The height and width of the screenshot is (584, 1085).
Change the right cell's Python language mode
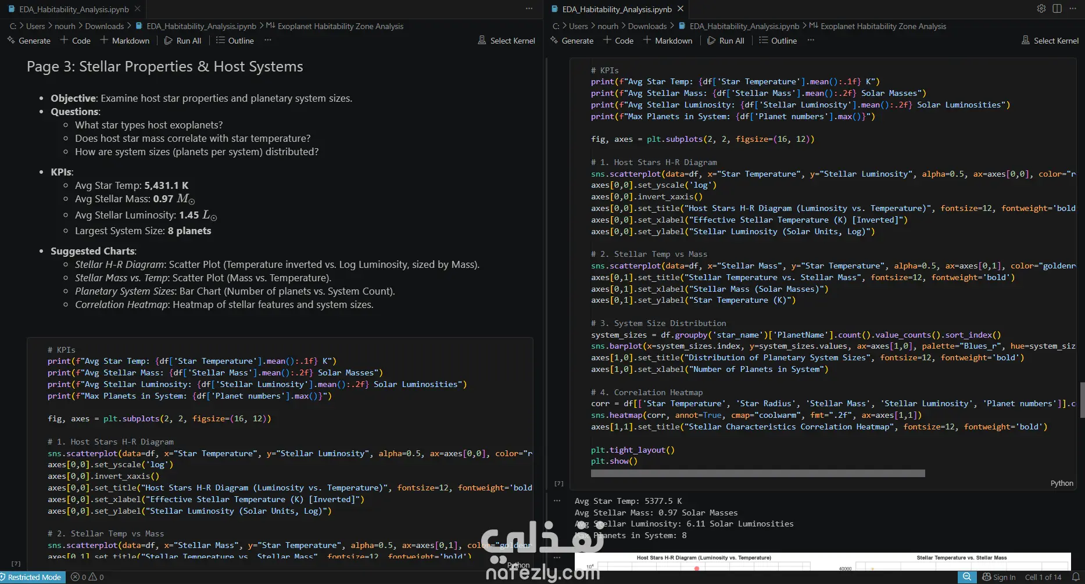(1062, 483)
